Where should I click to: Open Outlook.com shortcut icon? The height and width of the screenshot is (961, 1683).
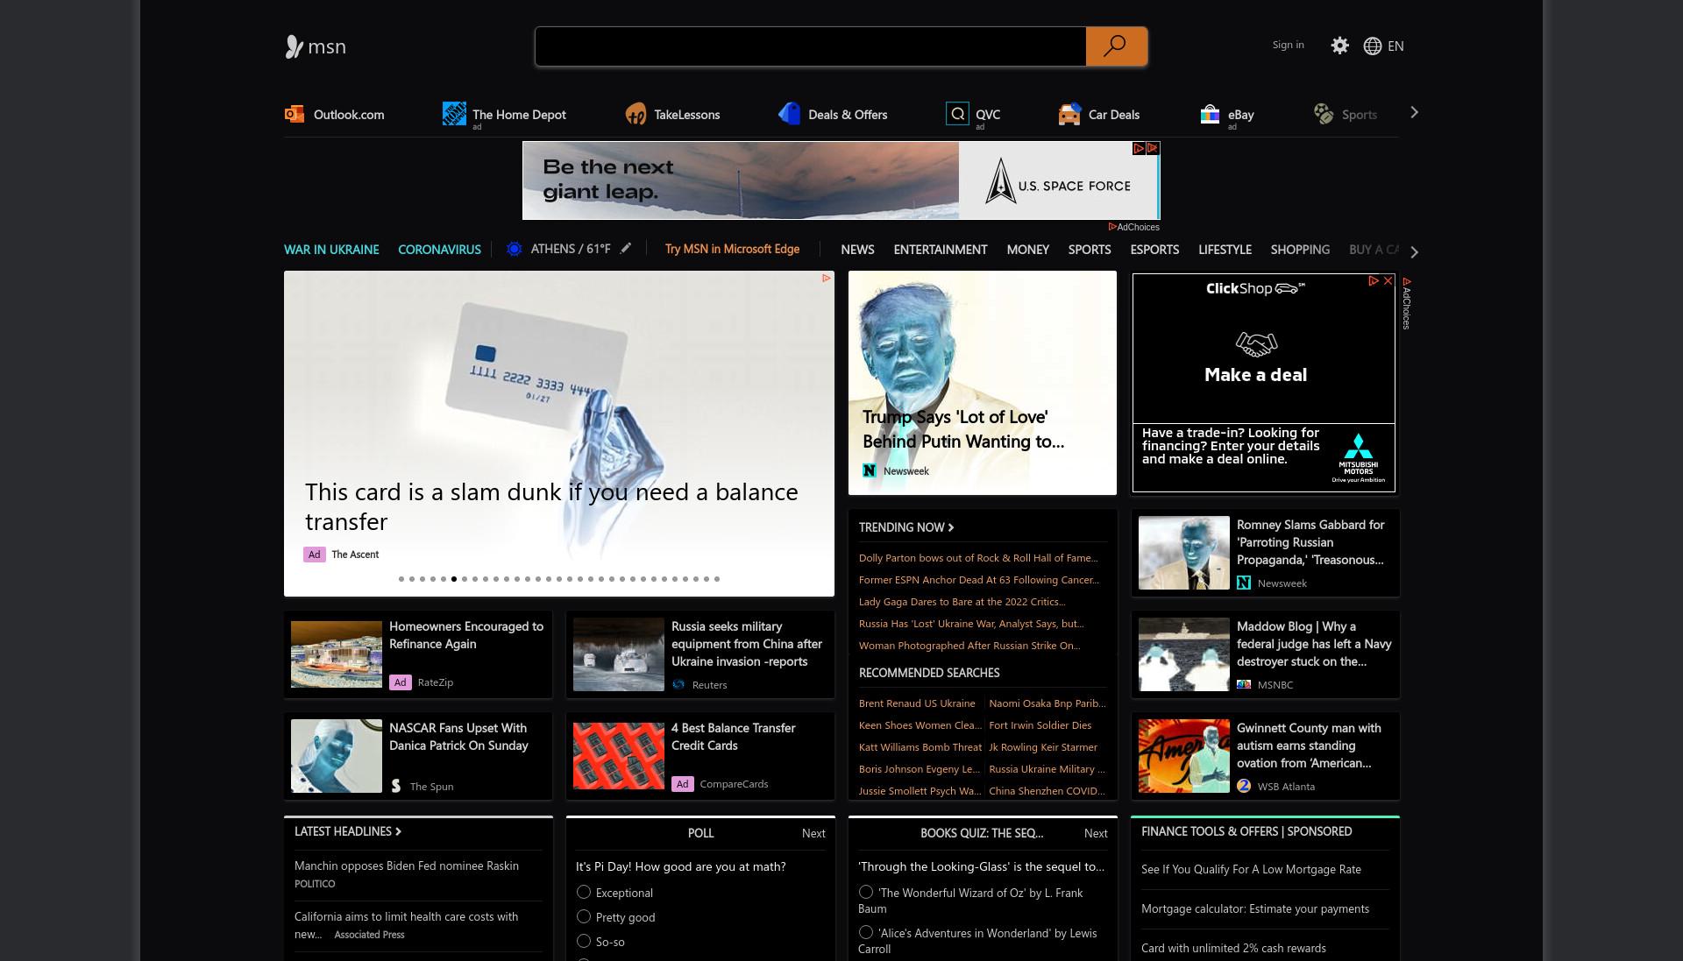[295, 114]
